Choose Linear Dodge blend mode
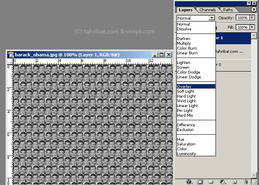The width and height of the screenshot is (259, 185). 196,77
